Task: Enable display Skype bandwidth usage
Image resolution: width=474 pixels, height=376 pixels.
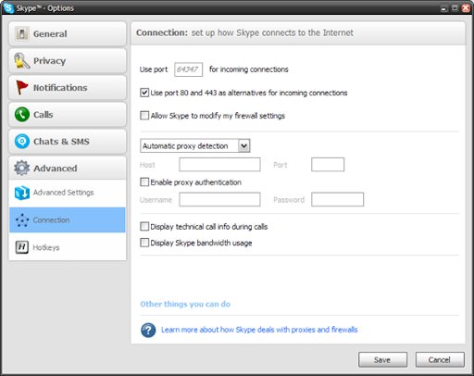Action: (144, 243)
